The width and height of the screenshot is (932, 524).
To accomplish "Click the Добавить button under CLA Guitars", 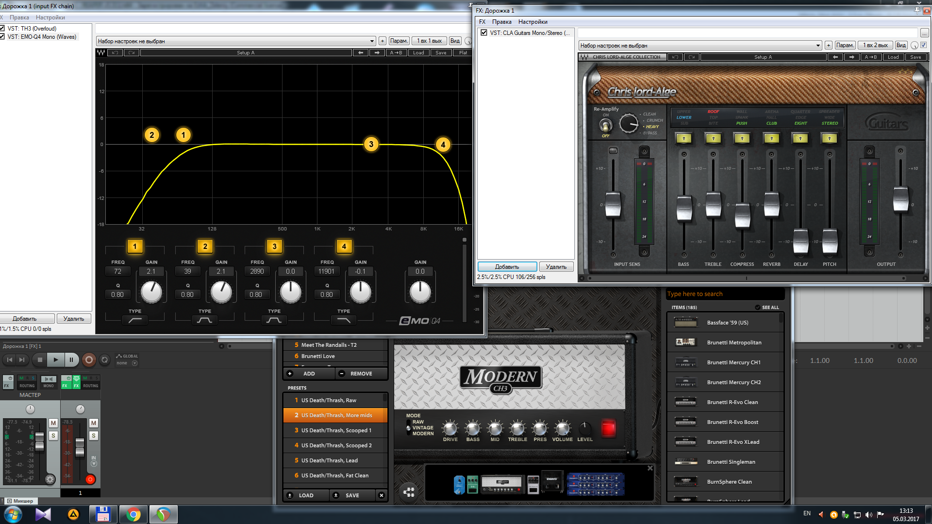I will tap(507, 267).
